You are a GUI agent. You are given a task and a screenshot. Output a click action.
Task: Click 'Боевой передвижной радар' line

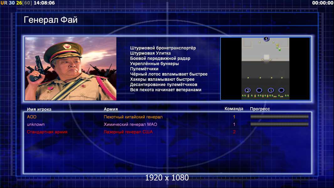pos(160,58)
